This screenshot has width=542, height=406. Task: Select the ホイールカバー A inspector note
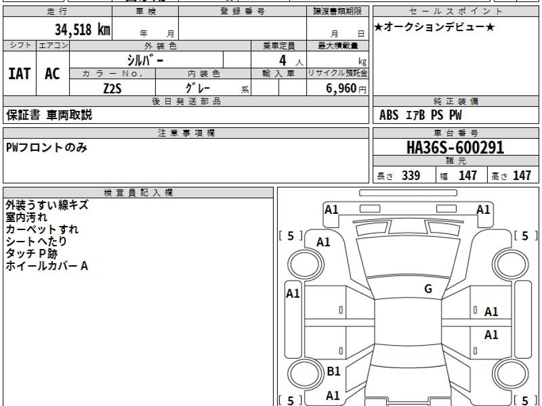(47, 266)
